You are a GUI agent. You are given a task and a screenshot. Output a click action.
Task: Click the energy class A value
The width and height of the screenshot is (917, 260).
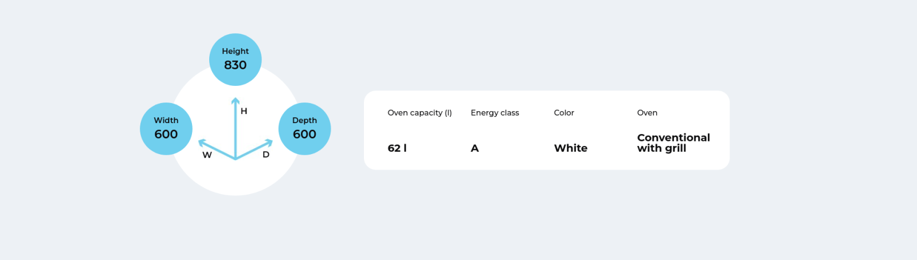[475, 148]
